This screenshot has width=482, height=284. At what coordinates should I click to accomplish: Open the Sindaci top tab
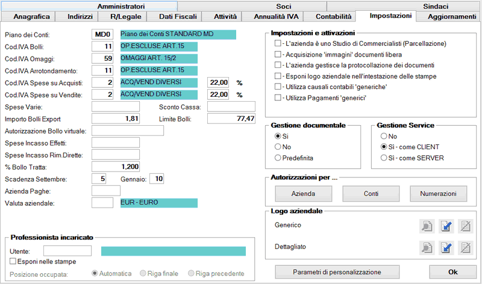tap(404, 6)
